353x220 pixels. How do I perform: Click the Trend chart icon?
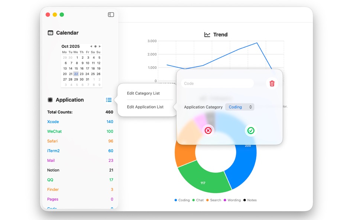207,34
